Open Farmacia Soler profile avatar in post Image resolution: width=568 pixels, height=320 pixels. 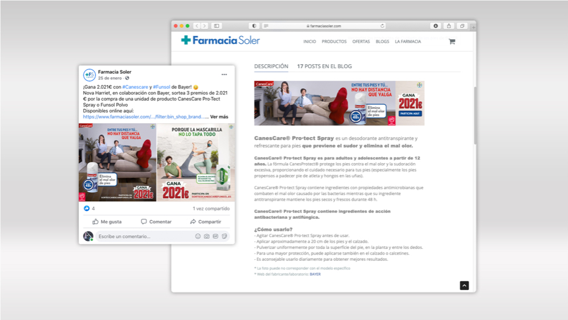click(89, 74)
